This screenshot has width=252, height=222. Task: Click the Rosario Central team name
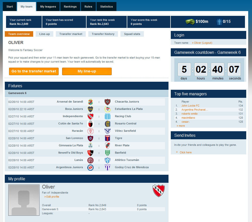click(x=126, y=123)
